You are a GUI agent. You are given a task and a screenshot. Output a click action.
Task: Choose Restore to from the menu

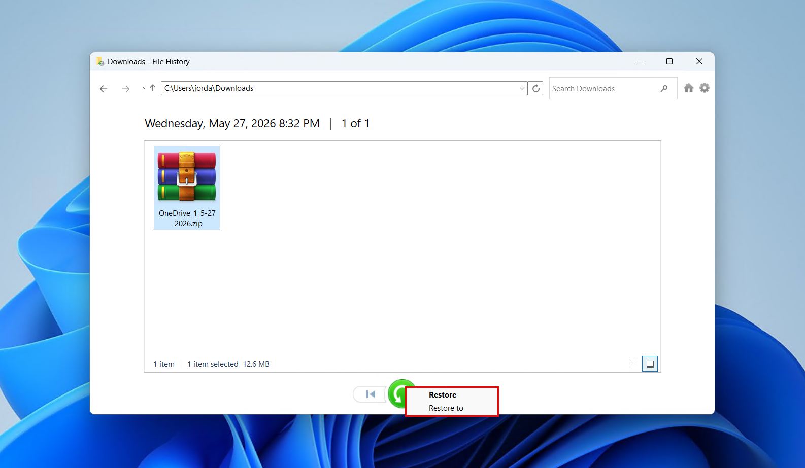point(446,408)
